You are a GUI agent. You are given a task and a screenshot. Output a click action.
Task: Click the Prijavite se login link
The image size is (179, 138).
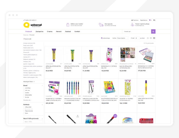point(135,20)
